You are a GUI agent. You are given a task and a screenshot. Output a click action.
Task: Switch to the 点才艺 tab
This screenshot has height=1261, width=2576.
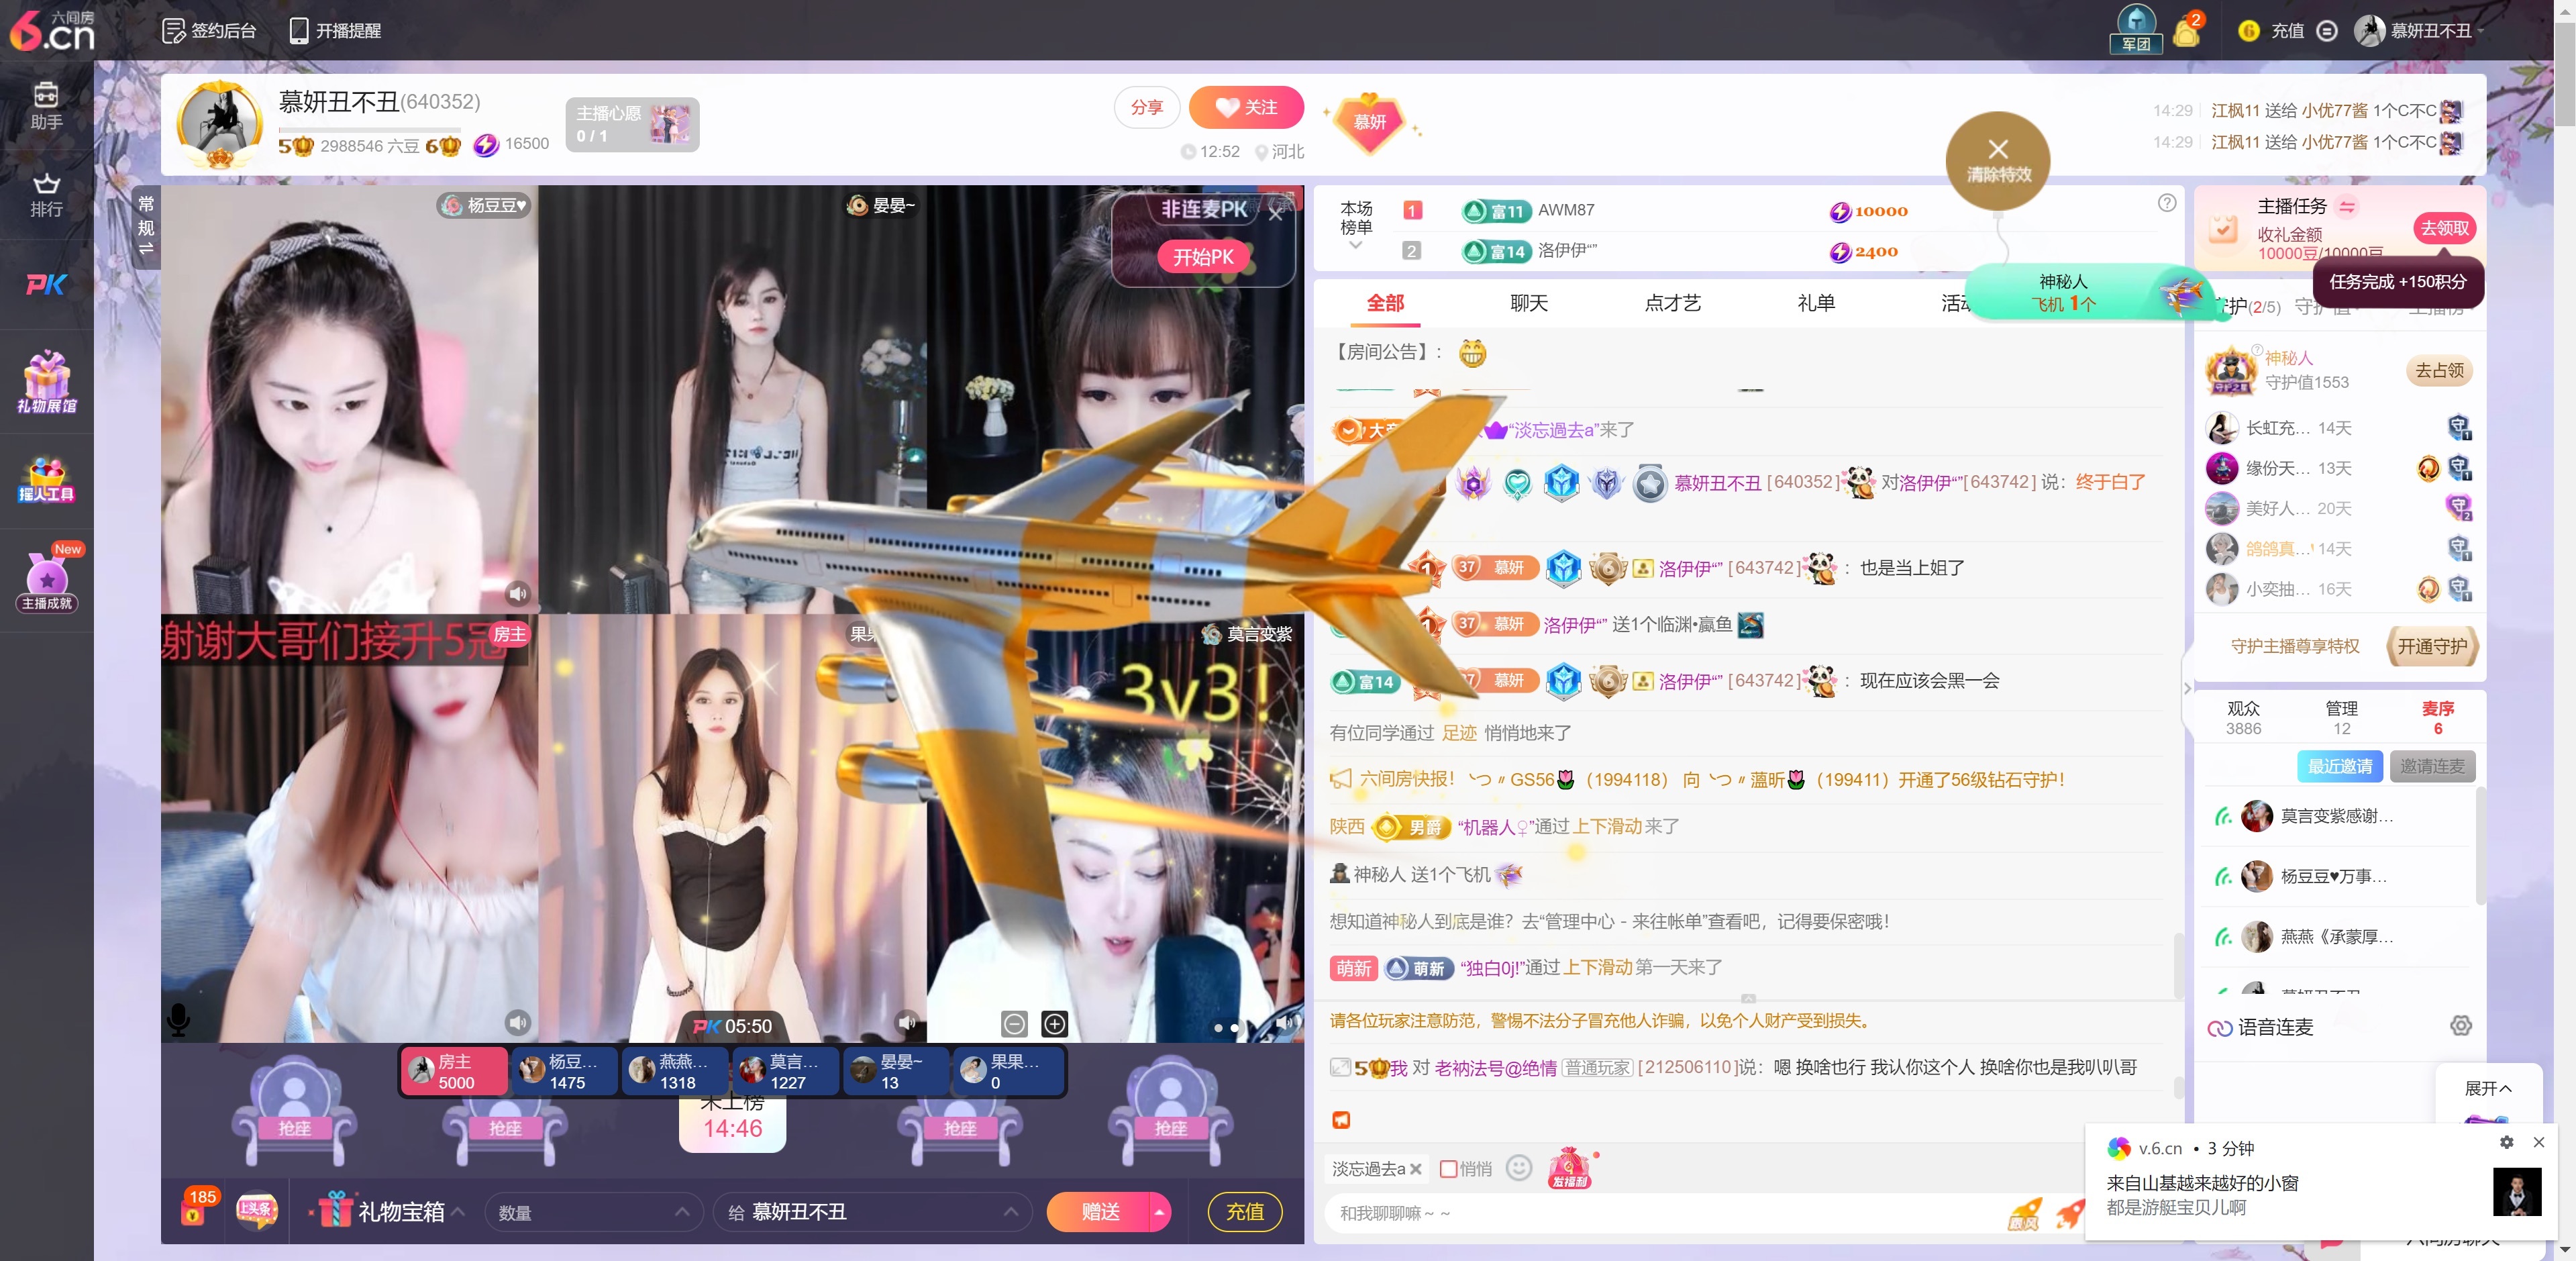pos(1672,303)
